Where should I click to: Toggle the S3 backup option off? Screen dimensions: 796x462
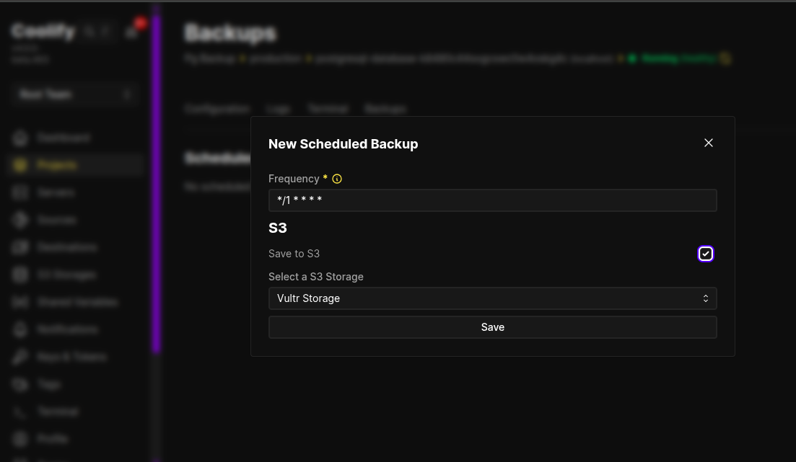[x=706, y=253]
